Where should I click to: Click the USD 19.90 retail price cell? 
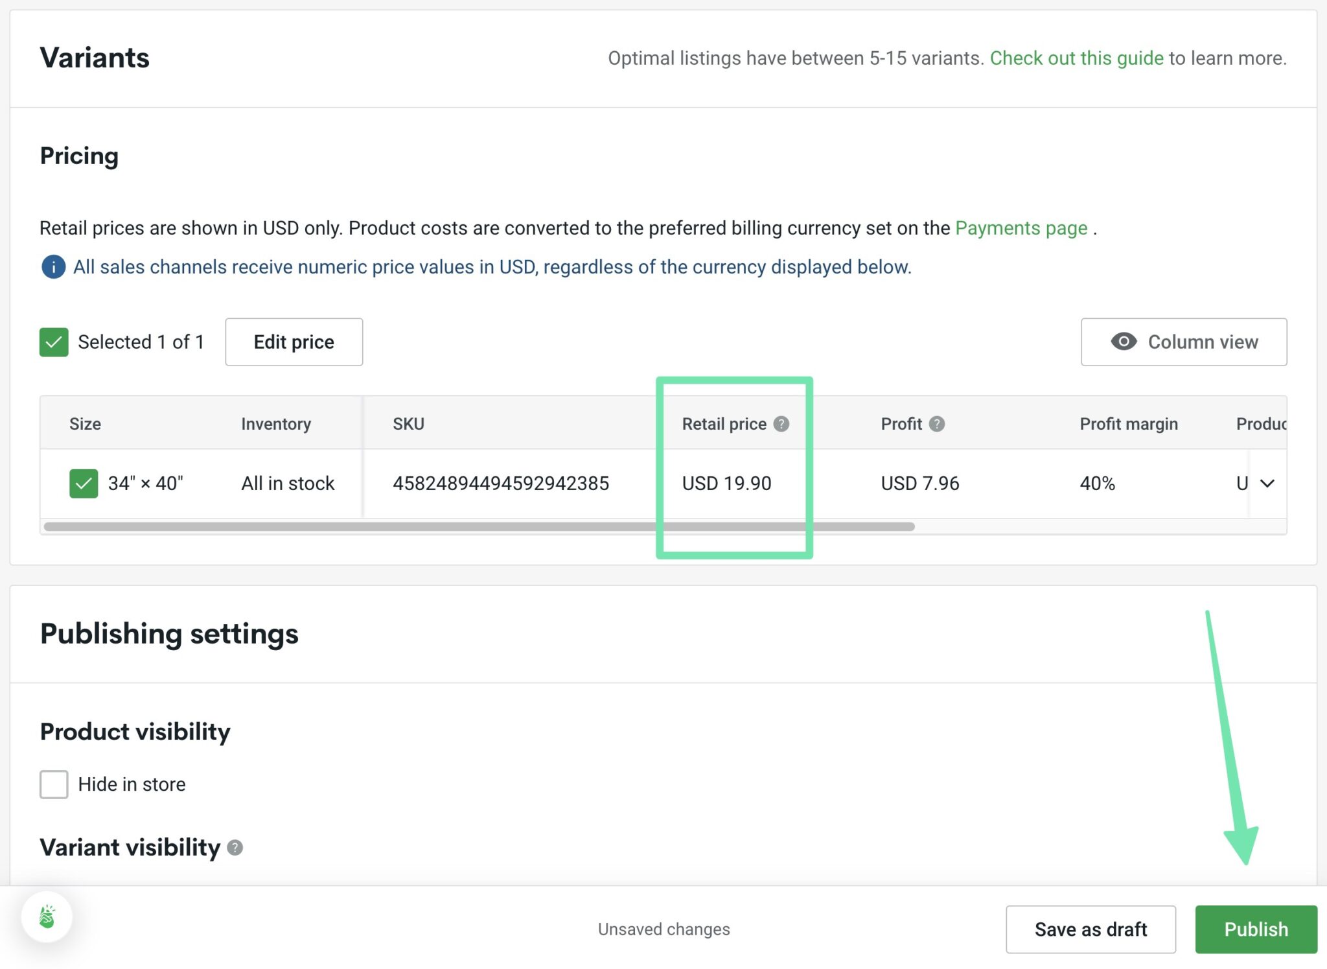click(727, 483)
